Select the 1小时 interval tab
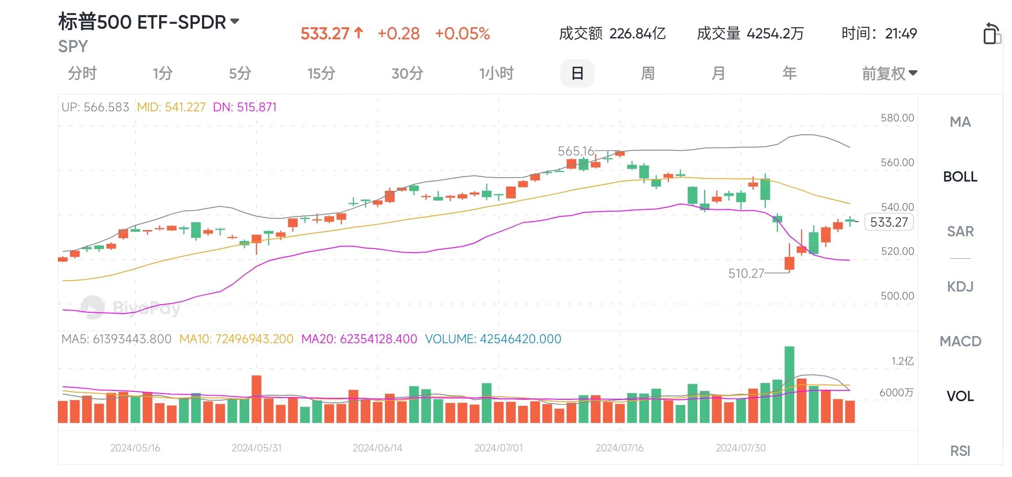This screenshot has height=477, width=1012. pyautogui.click(x=497, y=73)
